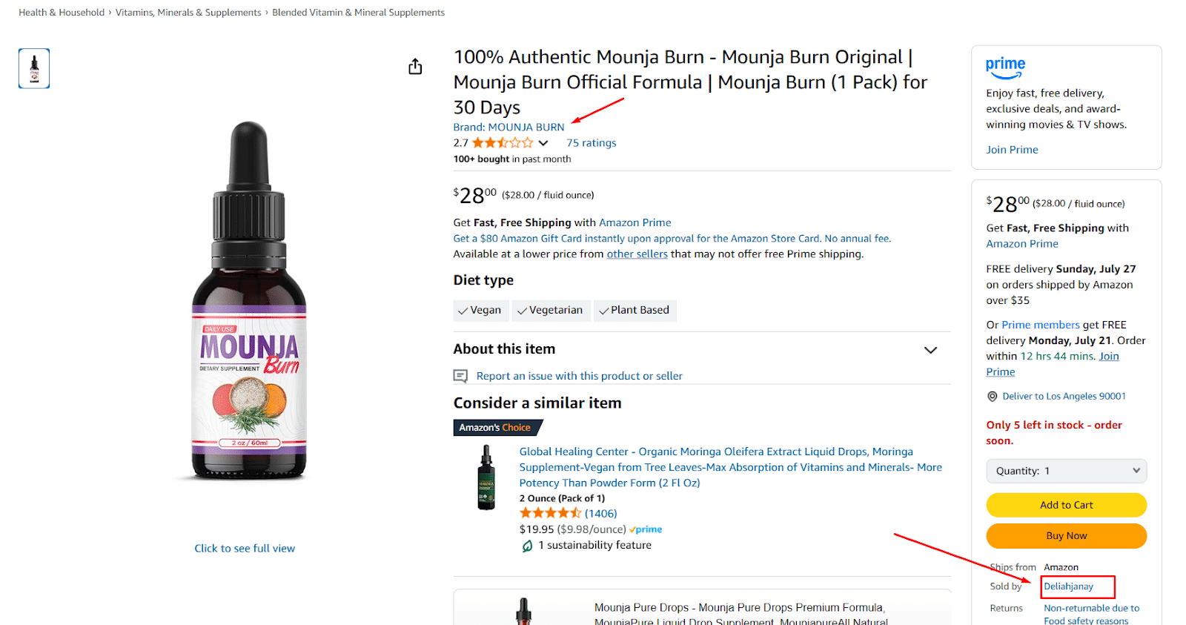Open the 75 ratings link
The image size is (1186, 625).
coord(591,143)
